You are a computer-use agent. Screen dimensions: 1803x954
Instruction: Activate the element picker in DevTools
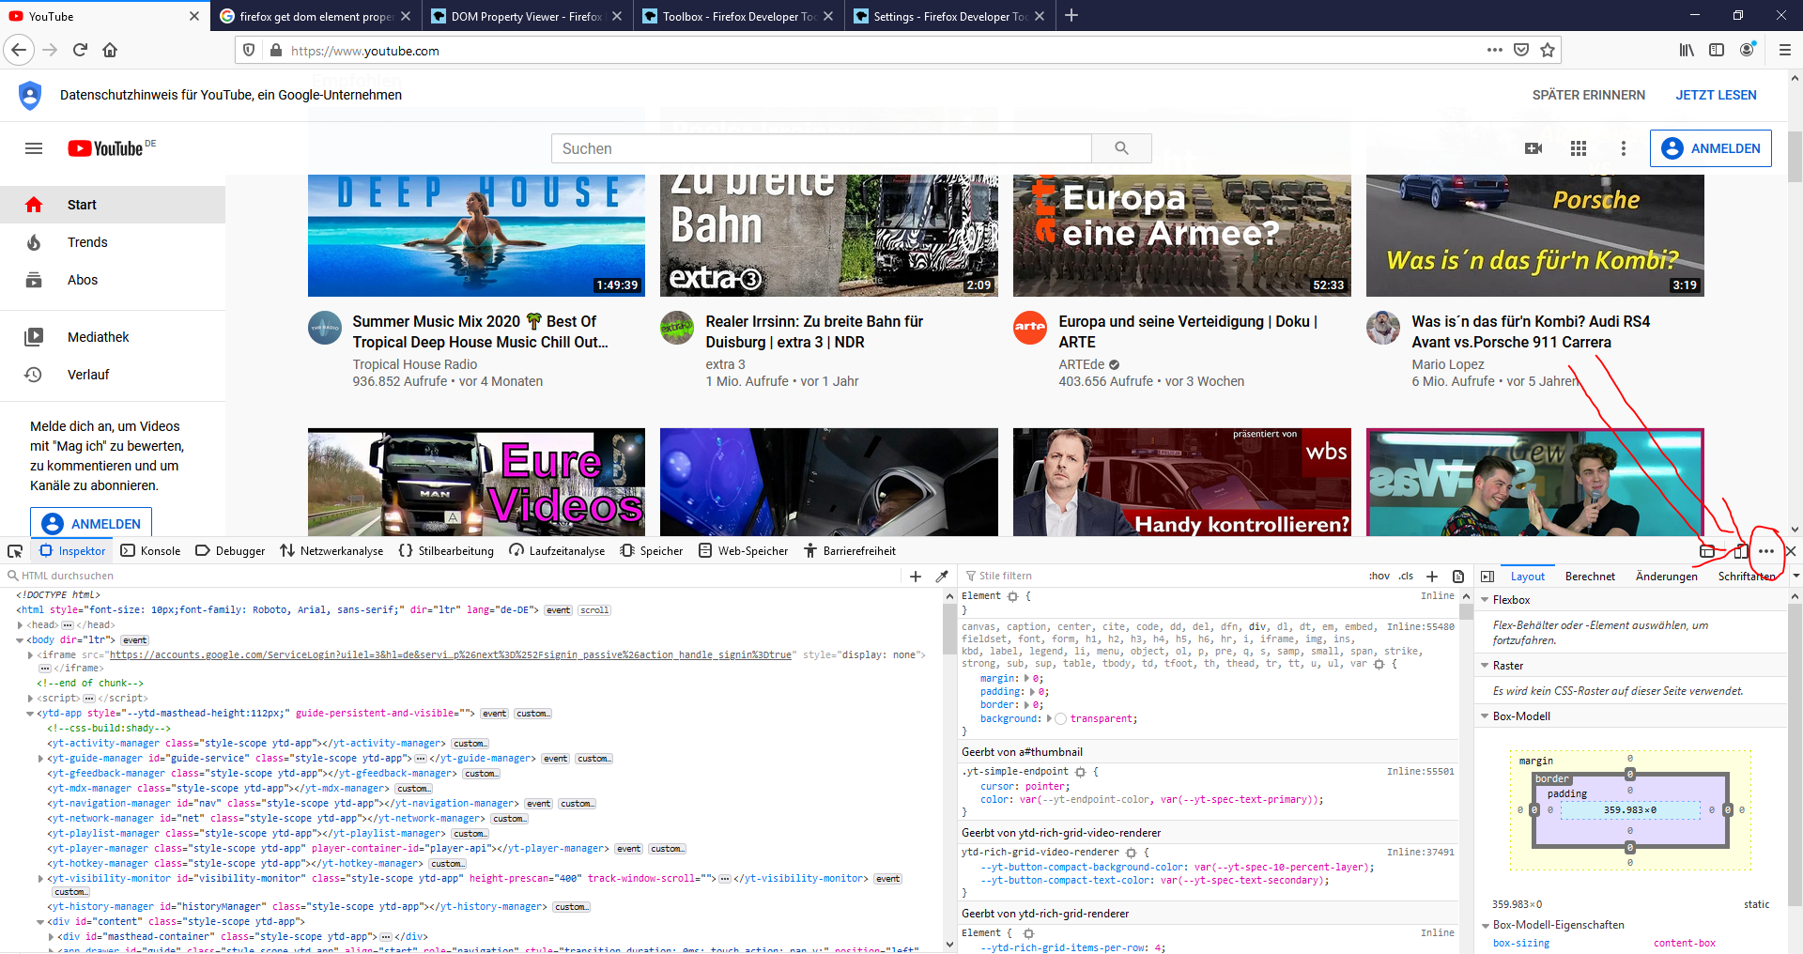point(15,551)
